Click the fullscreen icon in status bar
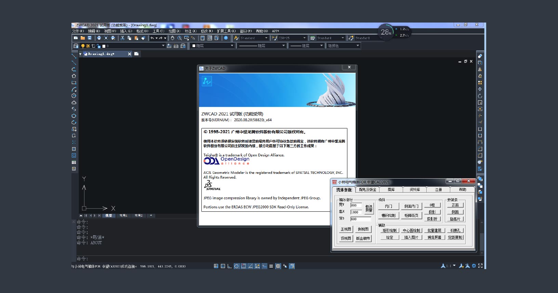 480,266
